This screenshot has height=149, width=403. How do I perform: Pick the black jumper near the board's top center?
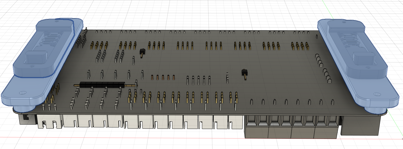pos(143,52)
